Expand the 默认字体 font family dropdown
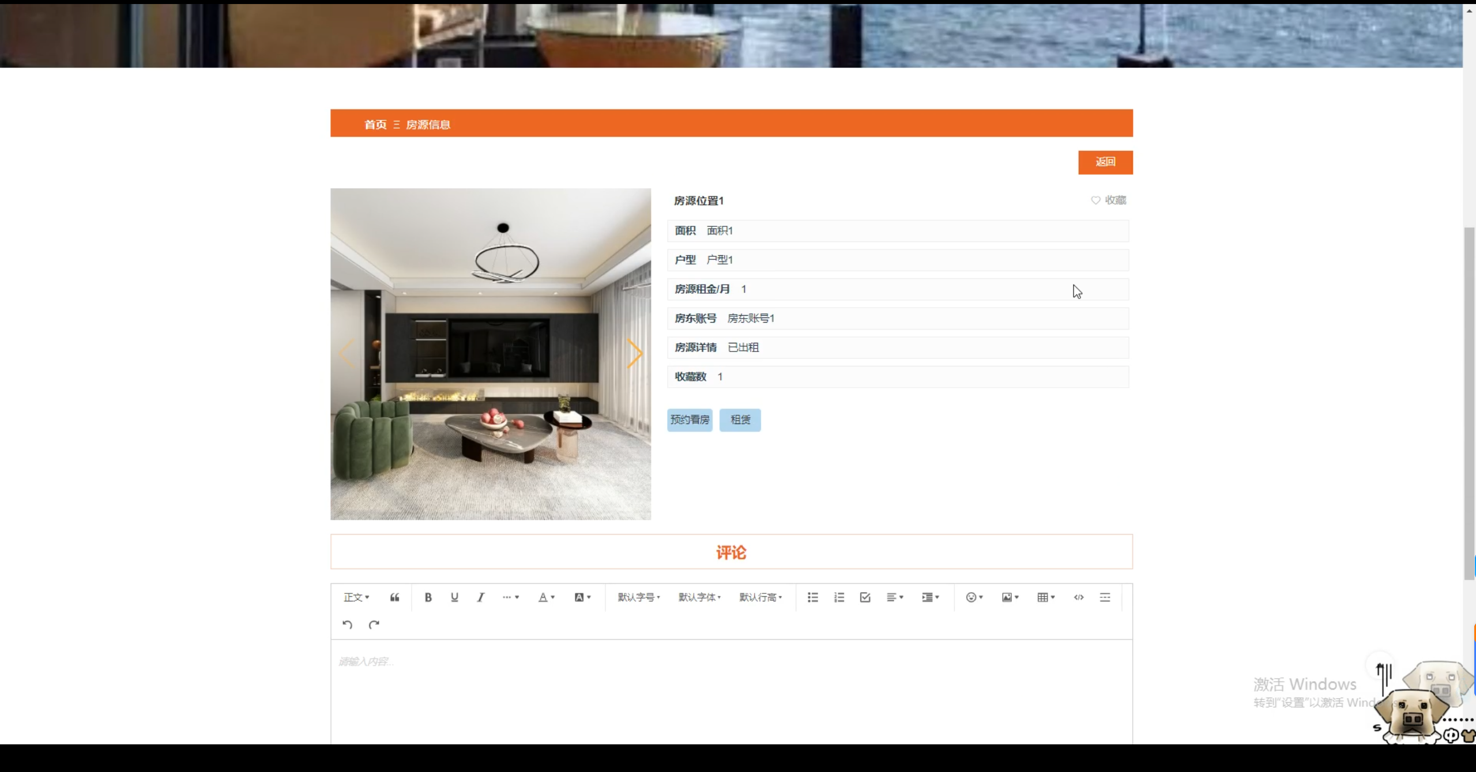Viewport: 1476px width, 772px height. coord(699,597)
